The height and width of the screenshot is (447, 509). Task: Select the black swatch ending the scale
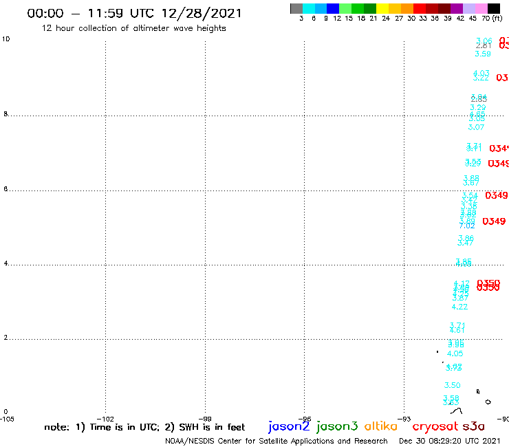pyautogui.click(x=493, y=8)
